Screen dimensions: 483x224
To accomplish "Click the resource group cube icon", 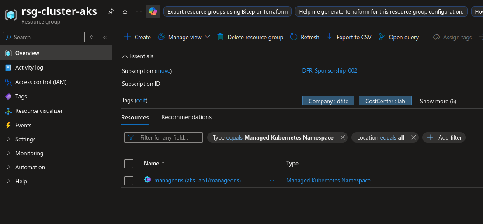I will tap(11, 15).
